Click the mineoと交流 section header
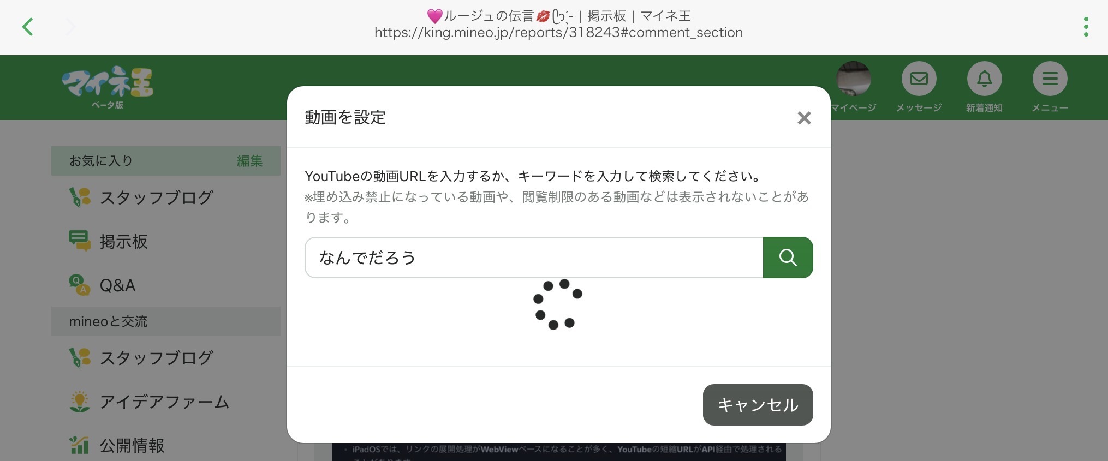This screenshot has width=1108, height=461. (166, 321)
